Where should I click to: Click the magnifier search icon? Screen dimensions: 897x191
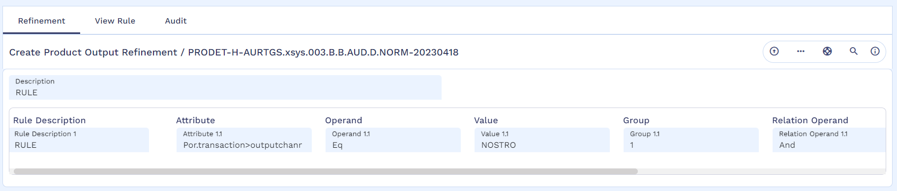[854, 51]
